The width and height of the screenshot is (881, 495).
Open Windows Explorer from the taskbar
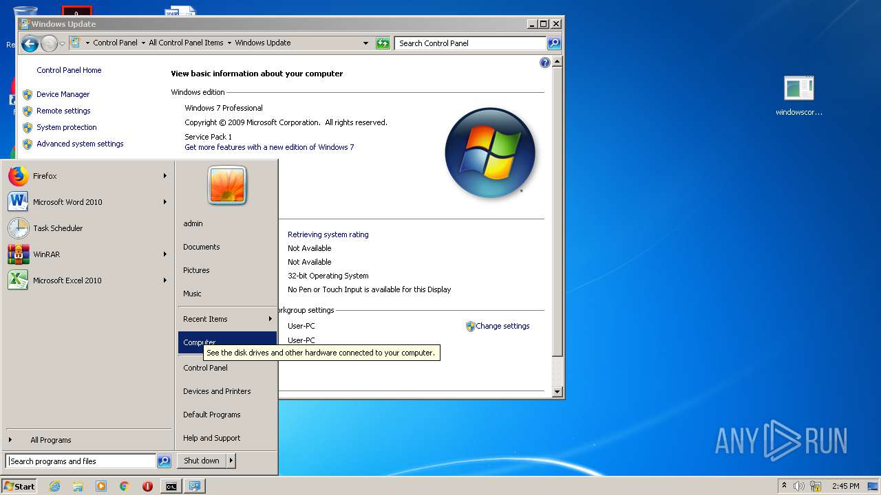[x=78, y=486]
